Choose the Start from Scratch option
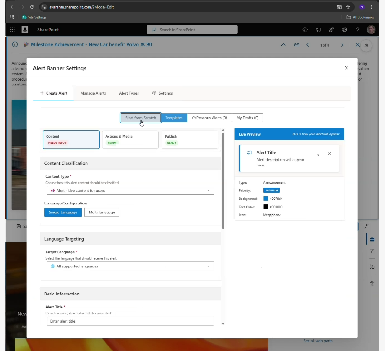The width and height of the screenshot is (385, 351). 140,118
